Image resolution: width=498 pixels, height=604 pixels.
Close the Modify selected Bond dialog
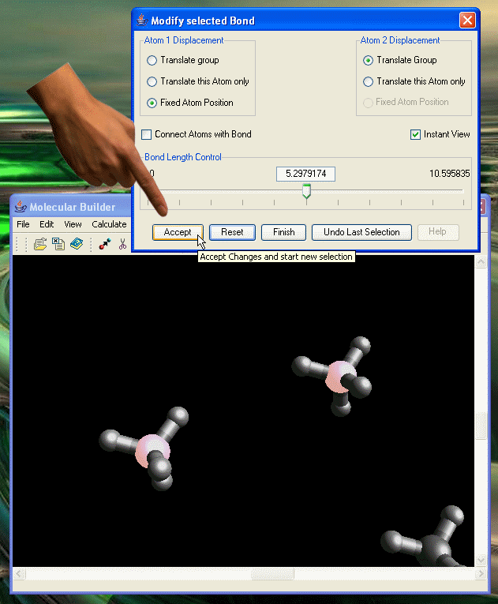467,20
